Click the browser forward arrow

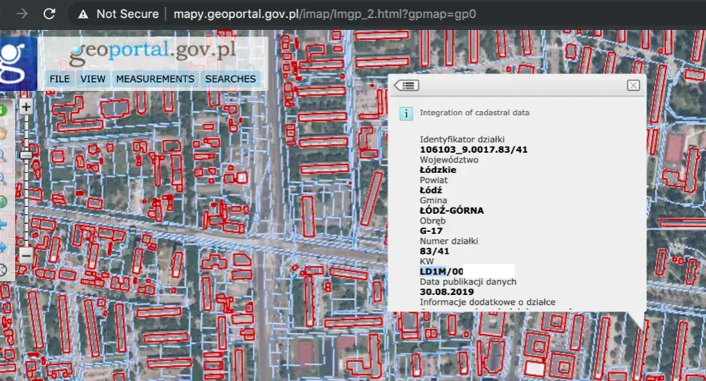coord(23,14)
